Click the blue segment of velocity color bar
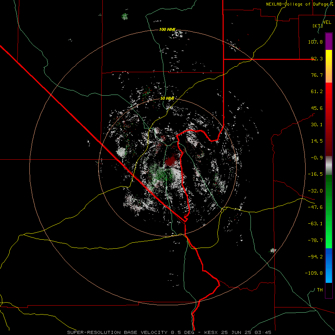 click(x=329, y=265)
